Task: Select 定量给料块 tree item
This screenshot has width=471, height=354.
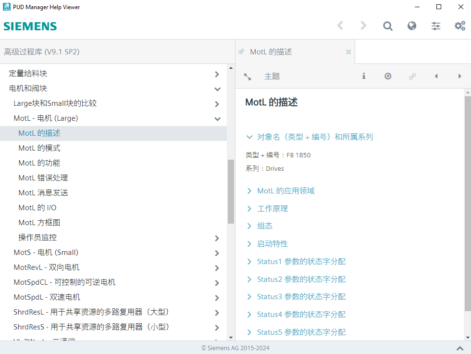Action: [x=28, y=73]
